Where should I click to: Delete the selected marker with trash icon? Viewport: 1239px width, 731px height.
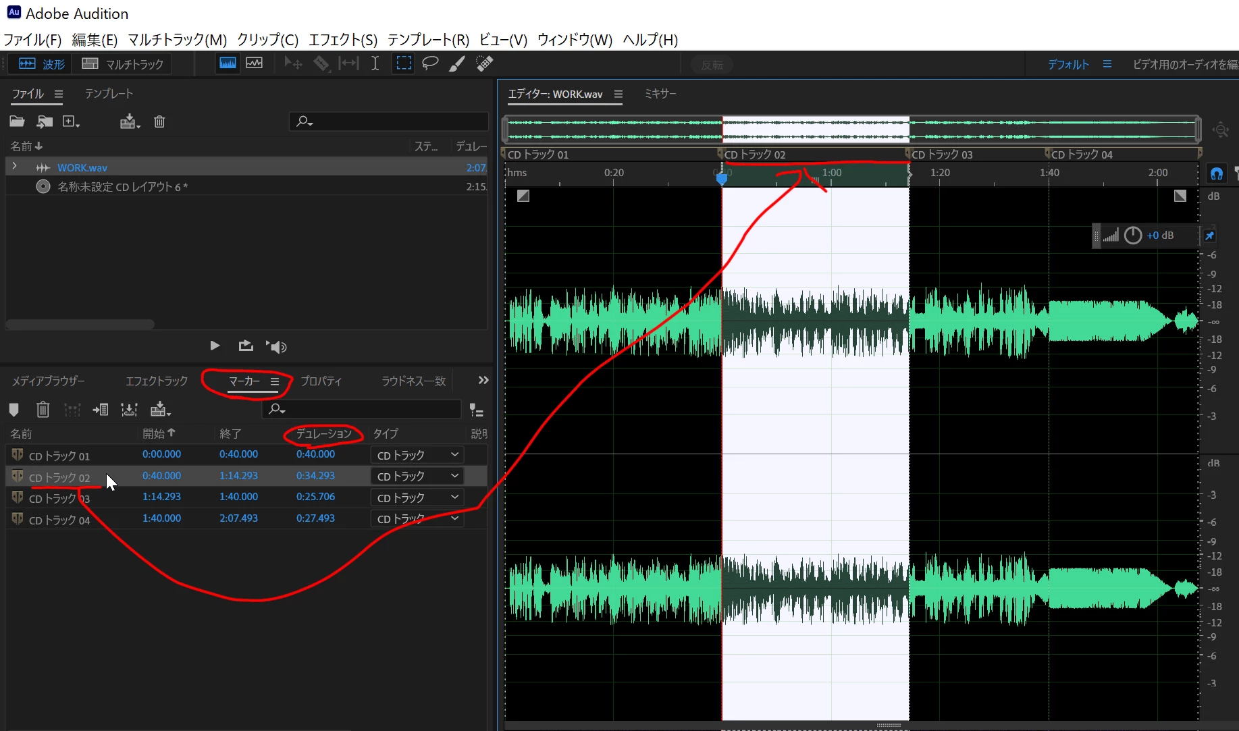pos(43,410)
